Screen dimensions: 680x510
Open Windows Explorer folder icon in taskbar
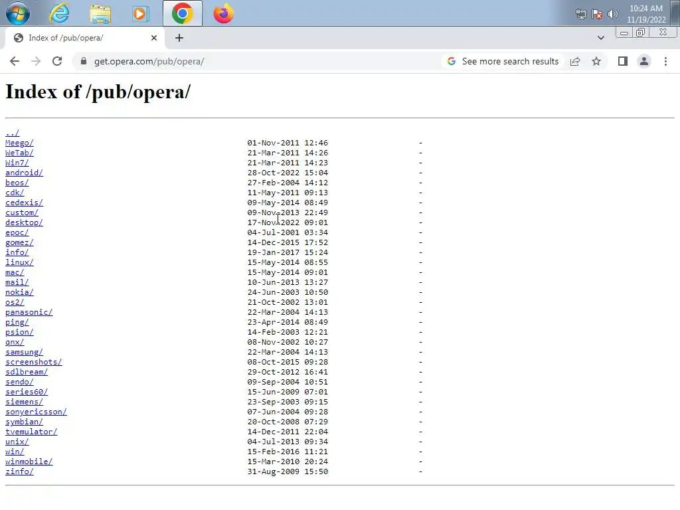click(x=100, y=13)
